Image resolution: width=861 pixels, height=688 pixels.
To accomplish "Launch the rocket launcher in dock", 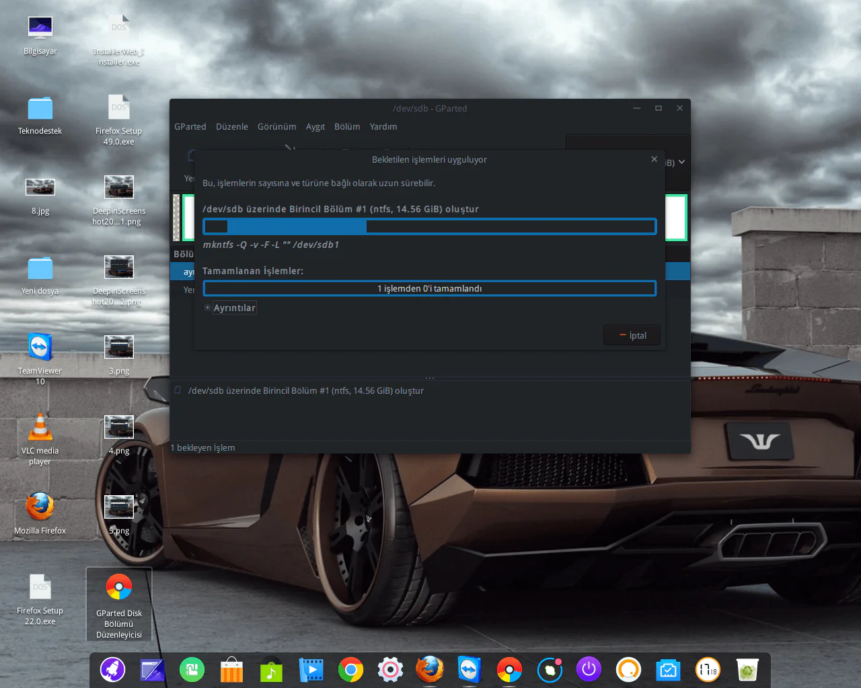I will click(112, 670).
